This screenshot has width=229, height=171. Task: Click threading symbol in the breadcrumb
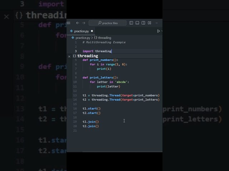[104, 38]
